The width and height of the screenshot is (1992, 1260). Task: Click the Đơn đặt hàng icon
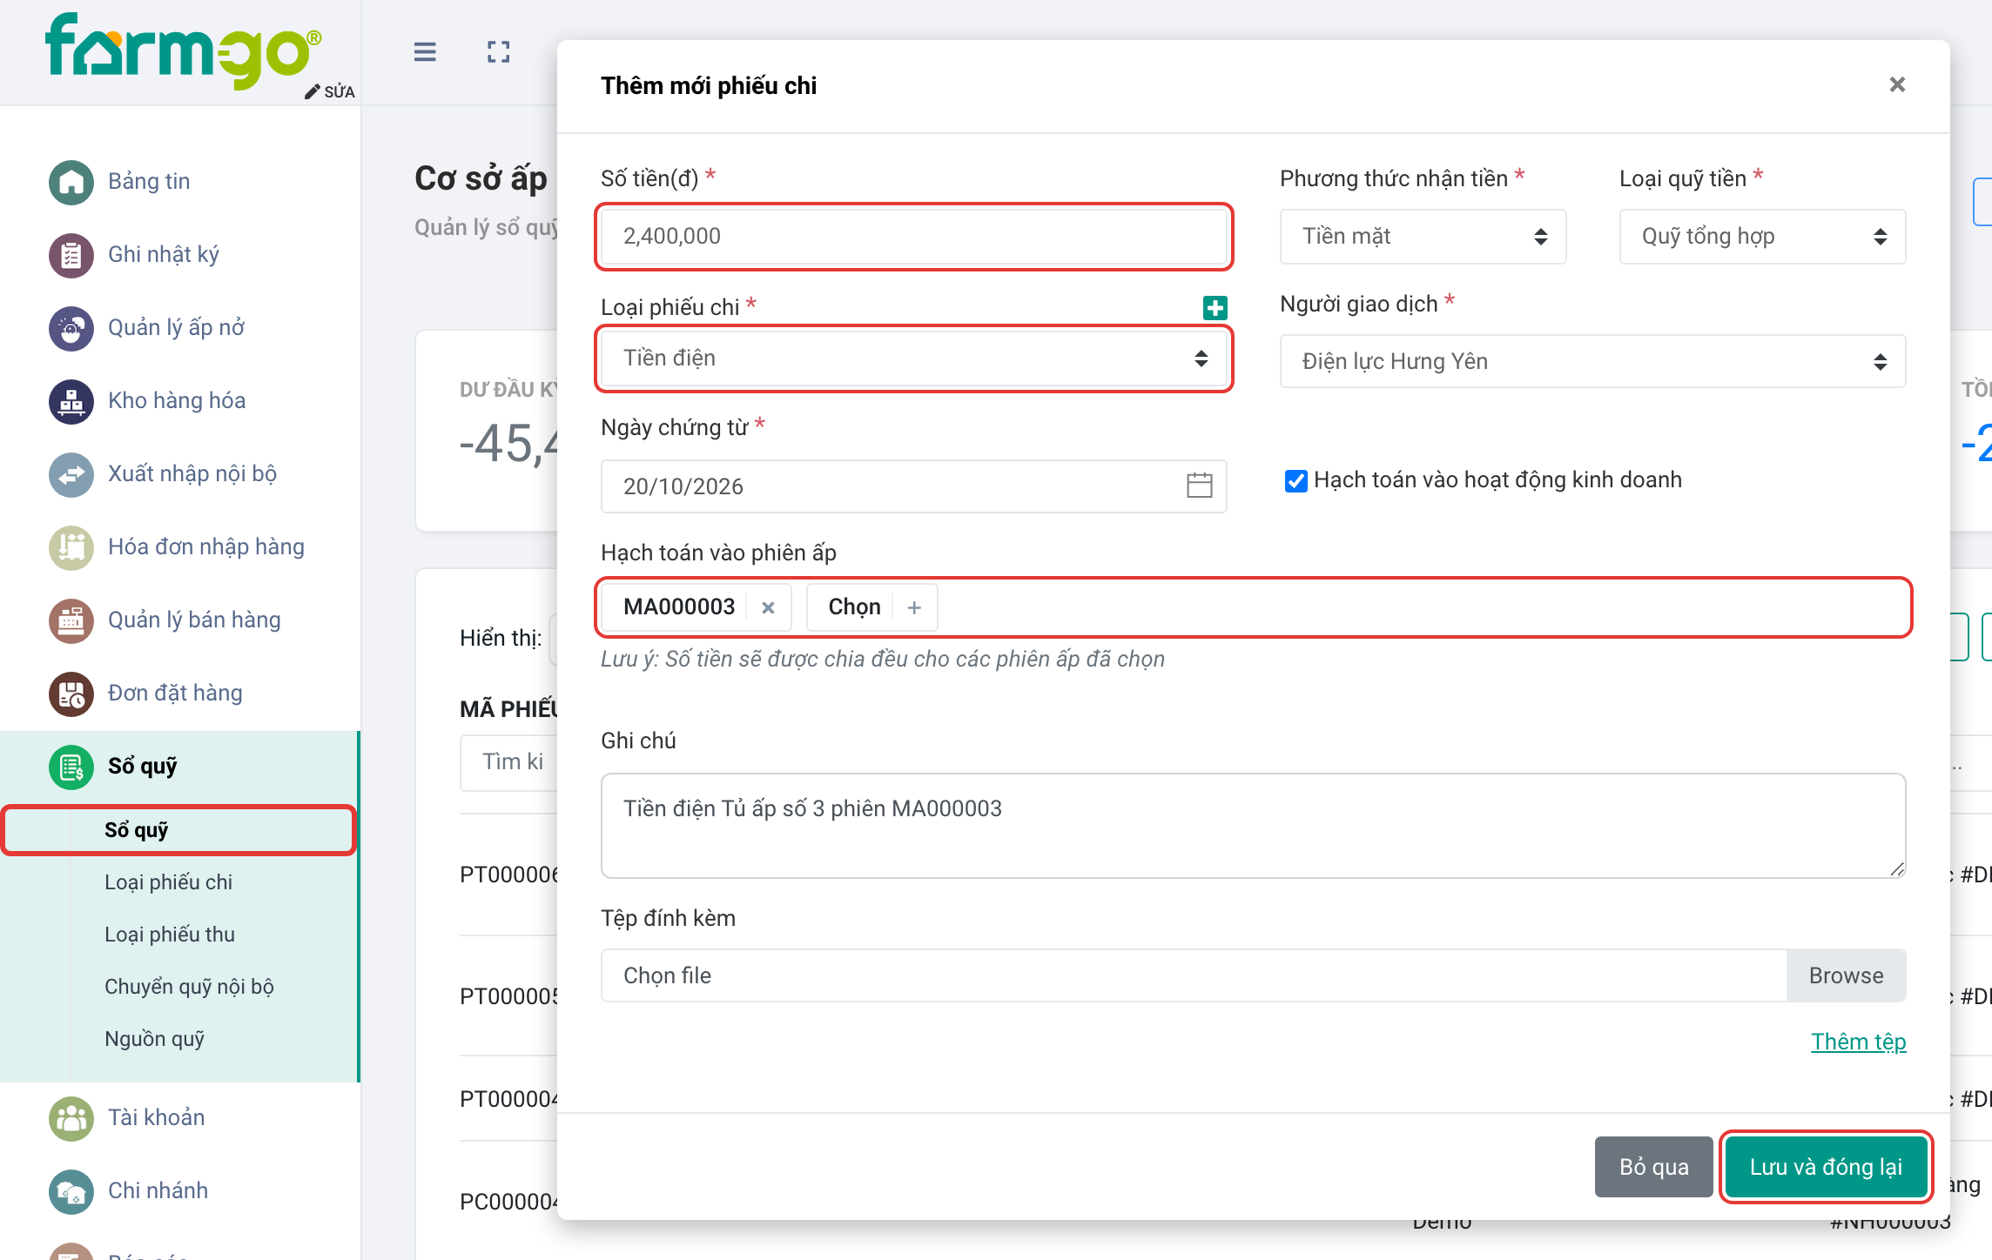pos(71,694)
